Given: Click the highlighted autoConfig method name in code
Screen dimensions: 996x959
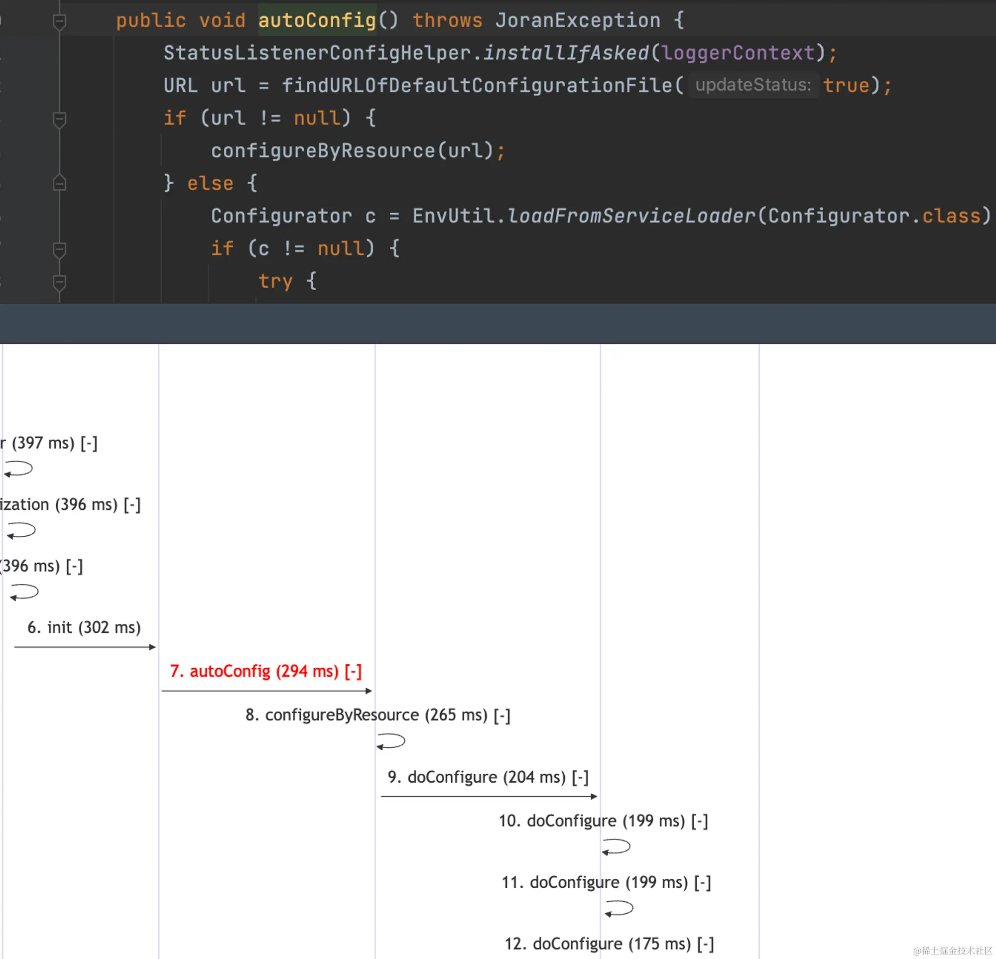Looking at the screenshot, I should coord(317,20).
